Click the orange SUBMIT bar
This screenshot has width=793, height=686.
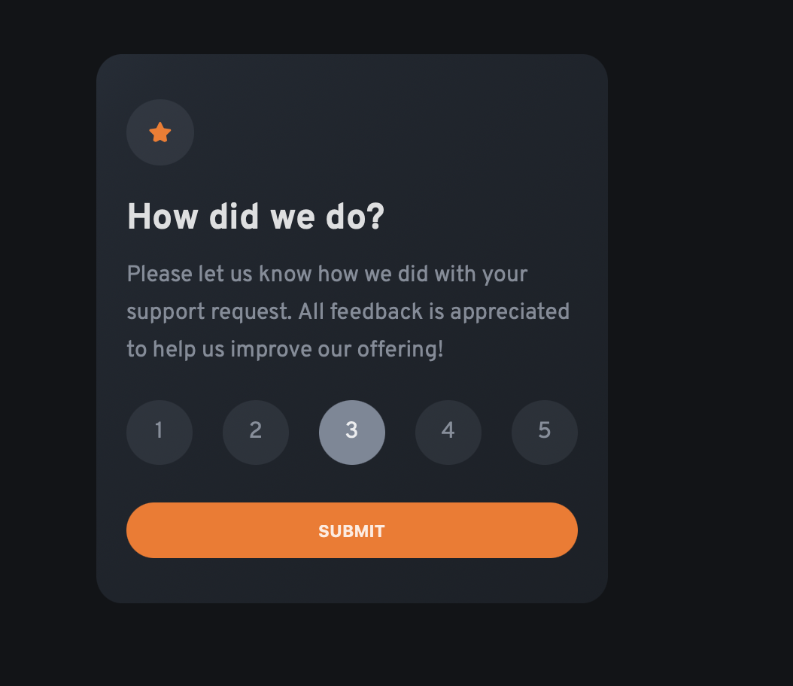click(x=352, y=530)
